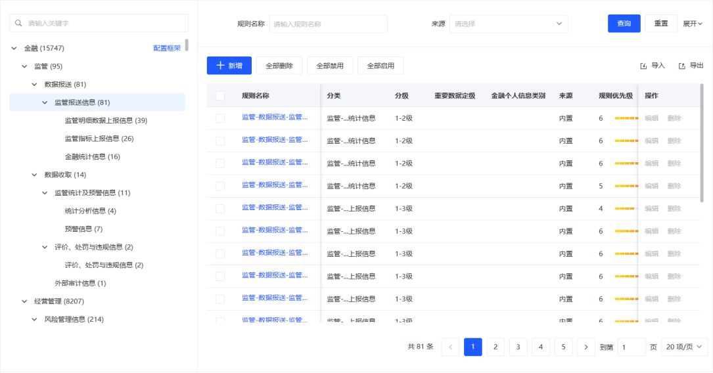Select 外部审计信息 (1) tree item
The width and height of the screenshot is (713, 373).
(x=80, y=283)
